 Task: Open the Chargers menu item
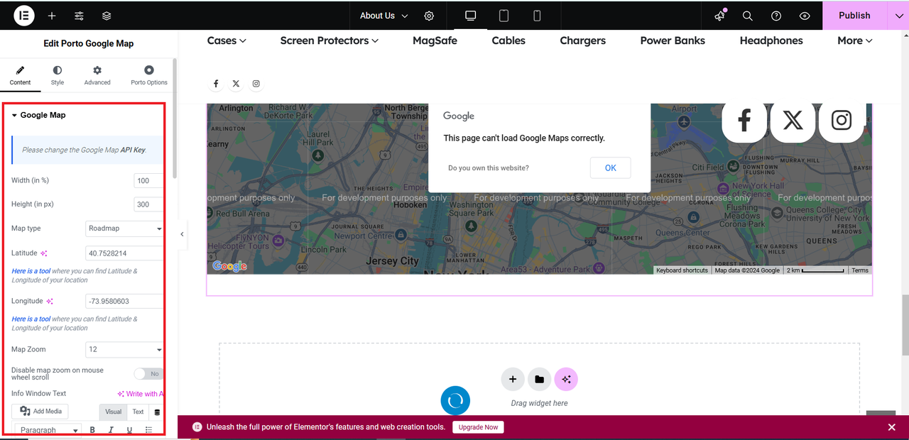(x=582, y=40)
